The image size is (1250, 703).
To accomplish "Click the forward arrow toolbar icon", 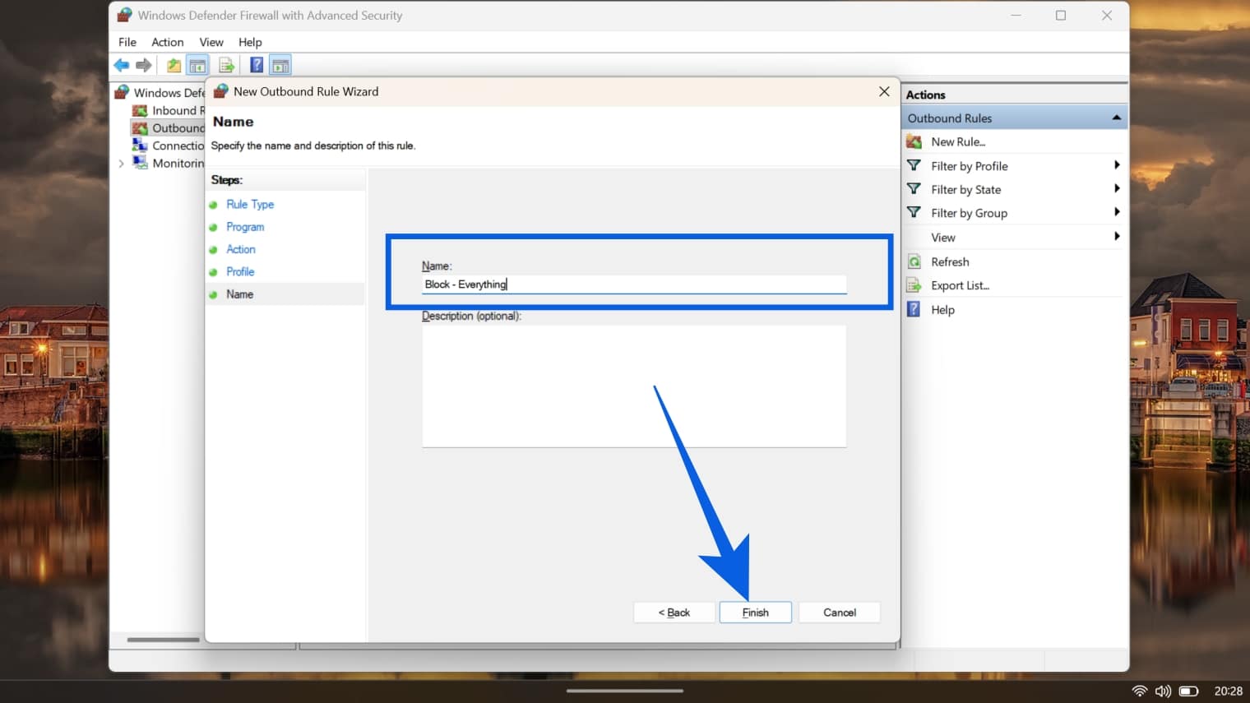I will click(x=144, y=65).
